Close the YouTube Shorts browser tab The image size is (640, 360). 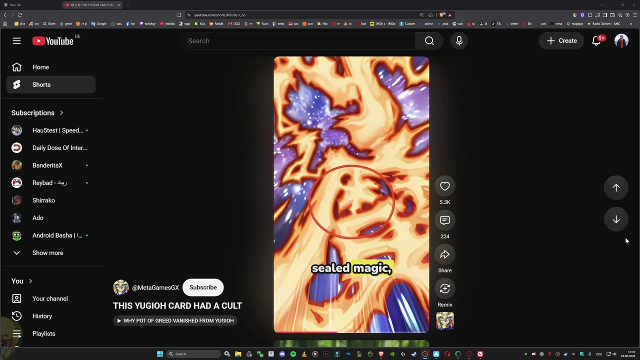[118, 5]
